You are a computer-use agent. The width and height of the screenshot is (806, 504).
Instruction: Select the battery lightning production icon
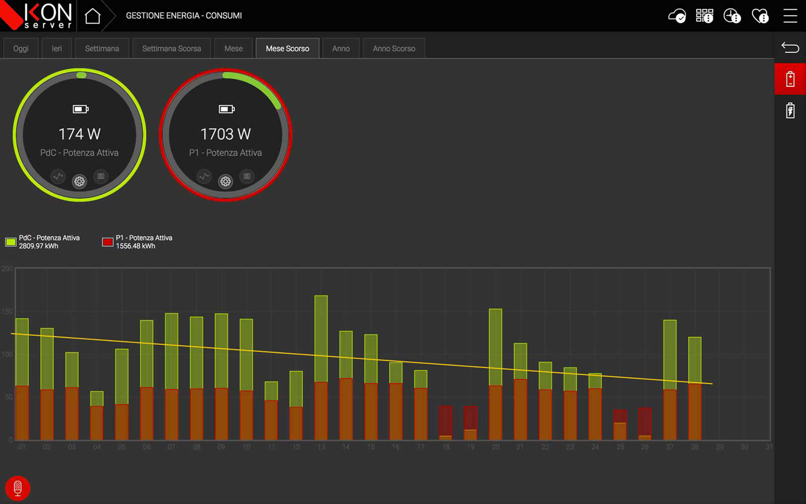click(790, 110)
